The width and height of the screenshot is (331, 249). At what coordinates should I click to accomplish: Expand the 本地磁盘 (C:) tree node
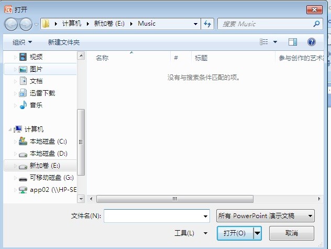click(x=15, y=142)
